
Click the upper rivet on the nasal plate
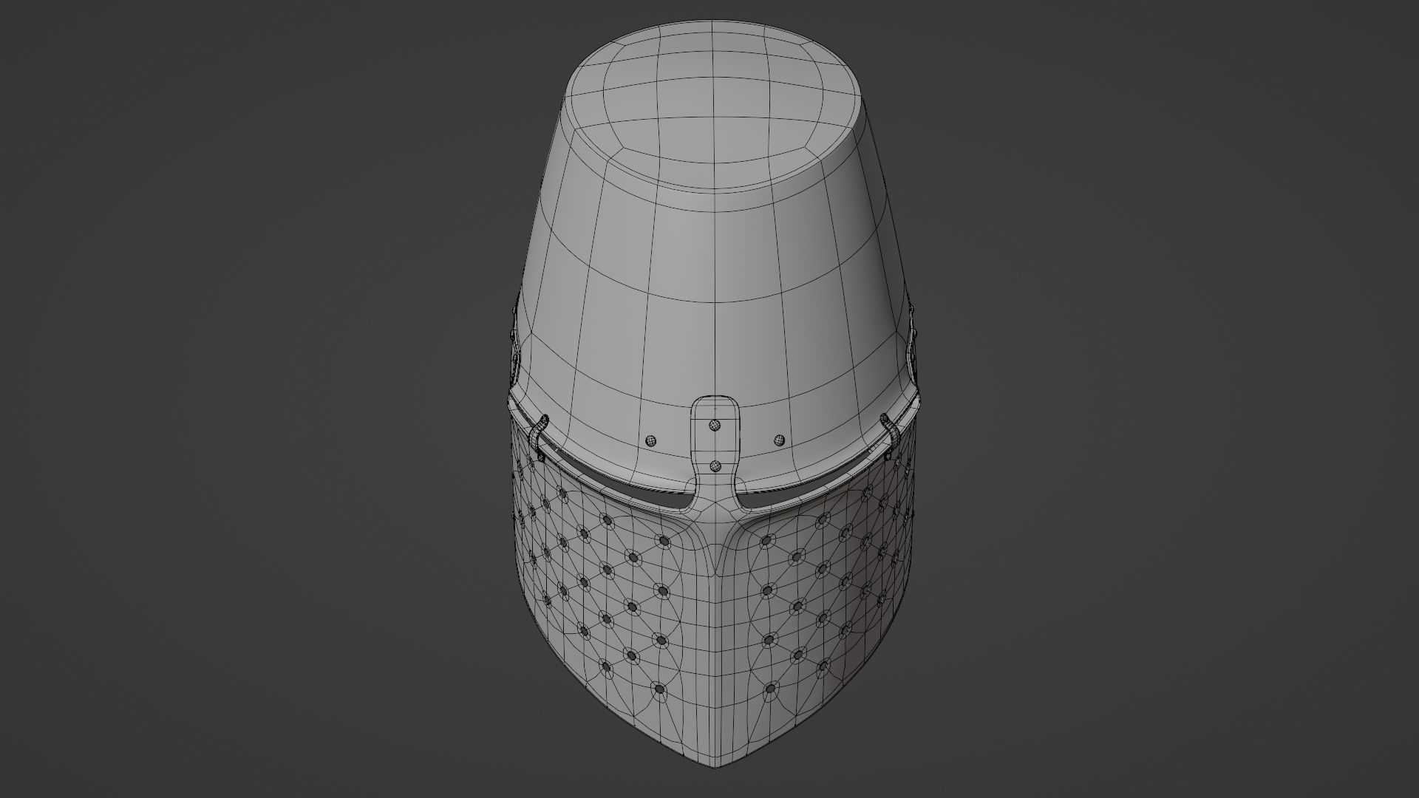tap(715, 425)
